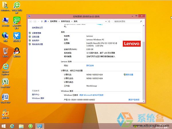Open 远程设置 in the sidebar
This screenshot has width=172, height=129.
[36, 37]
